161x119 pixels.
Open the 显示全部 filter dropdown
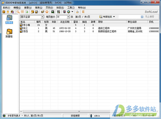point(42,17)
